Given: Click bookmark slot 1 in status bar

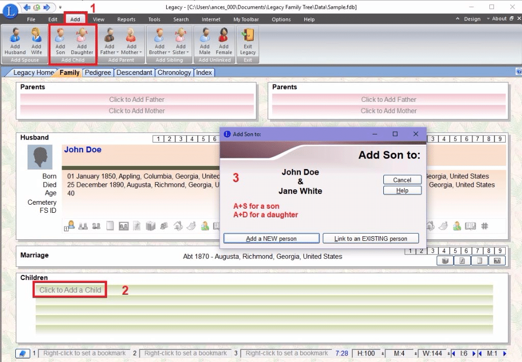Looking at the screenshot, I should (x=84, y=353).
